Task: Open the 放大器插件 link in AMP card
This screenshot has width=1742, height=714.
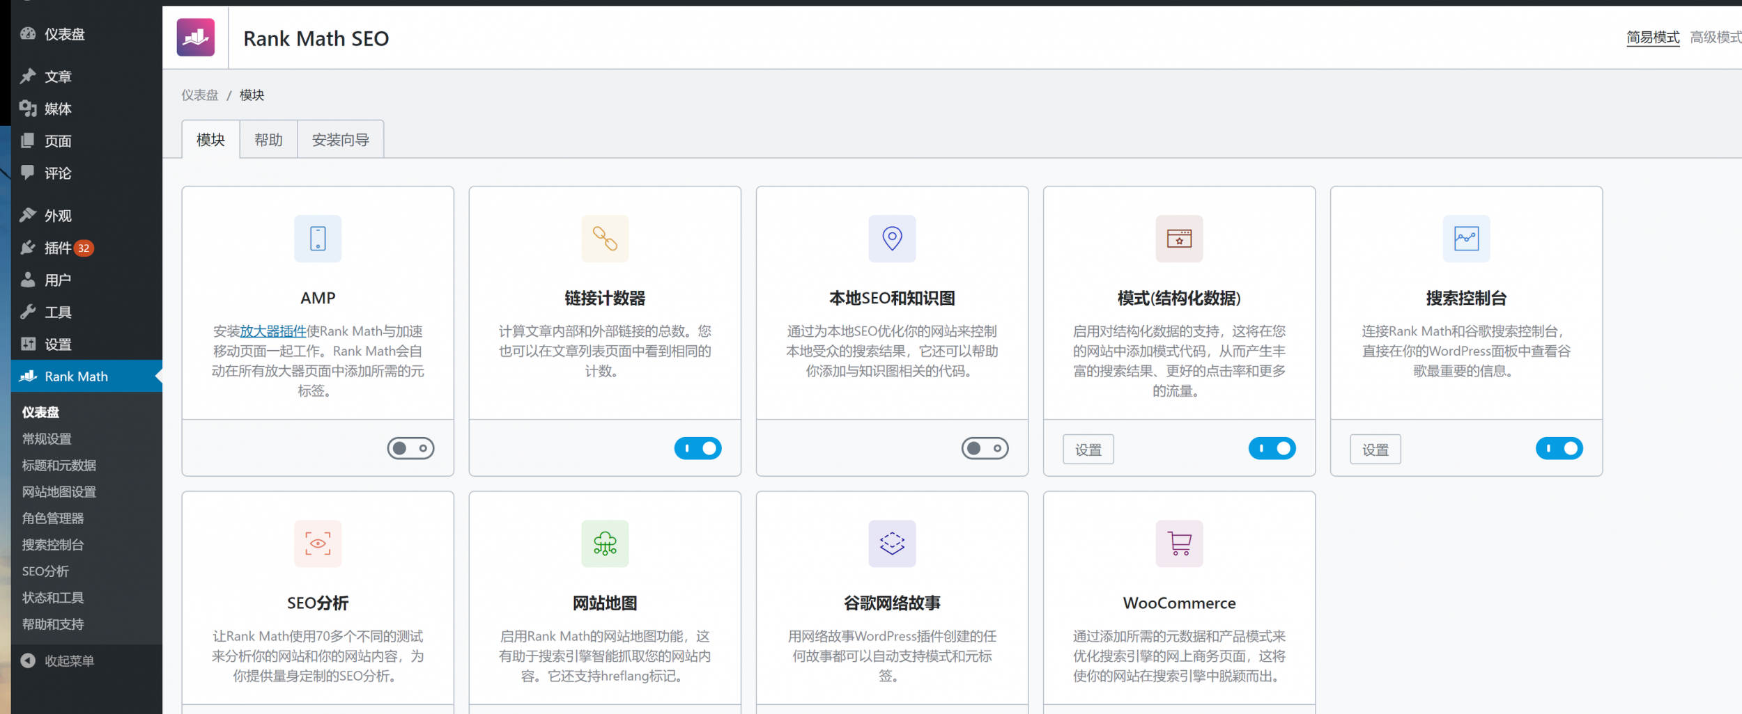Action: point(273,331)
